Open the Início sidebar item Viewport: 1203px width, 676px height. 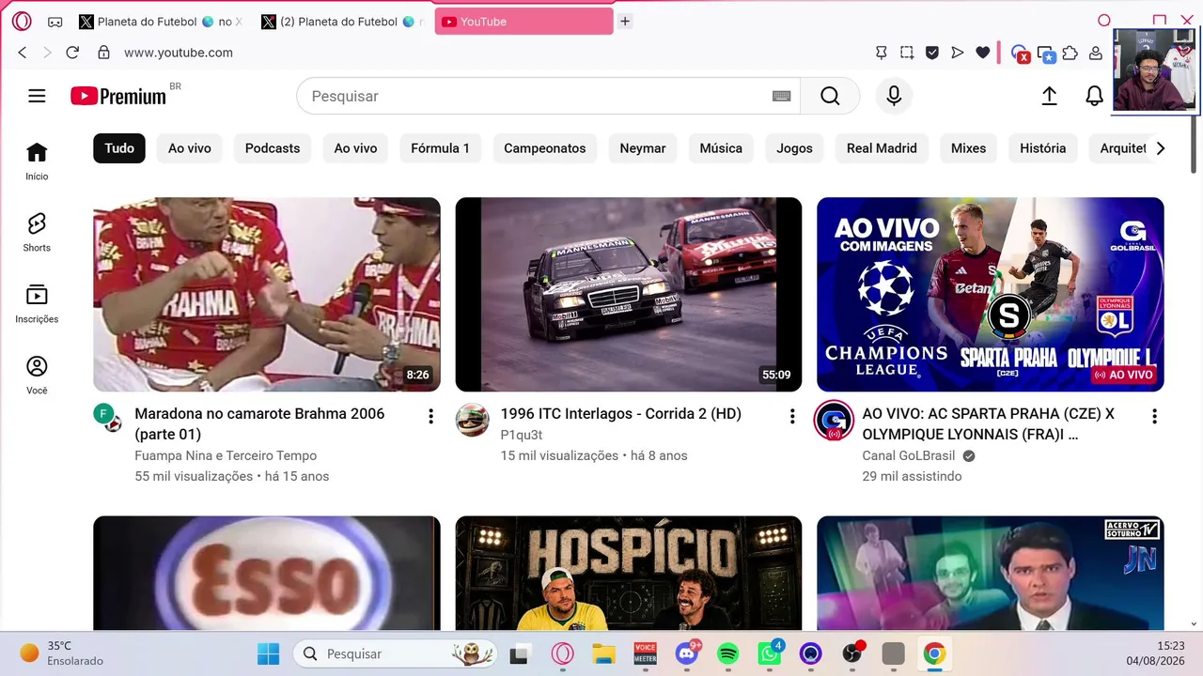coord(37,161)
